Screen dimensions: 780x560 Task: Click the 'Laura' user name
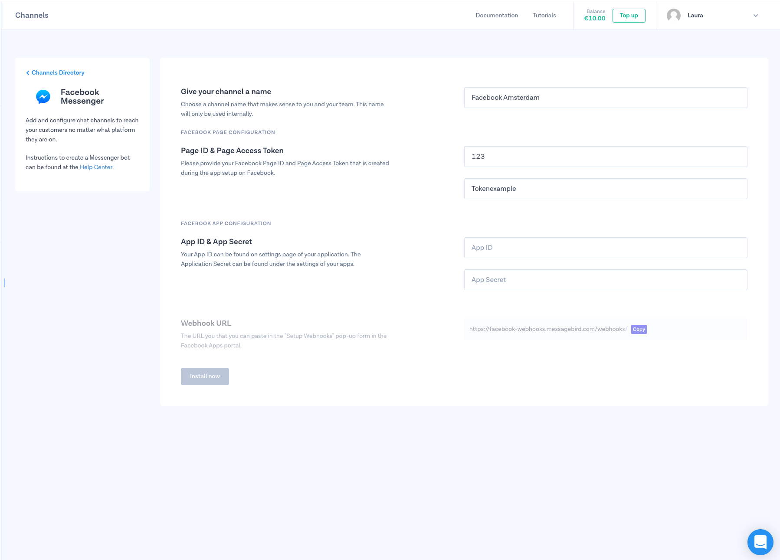tap(695, 16)
